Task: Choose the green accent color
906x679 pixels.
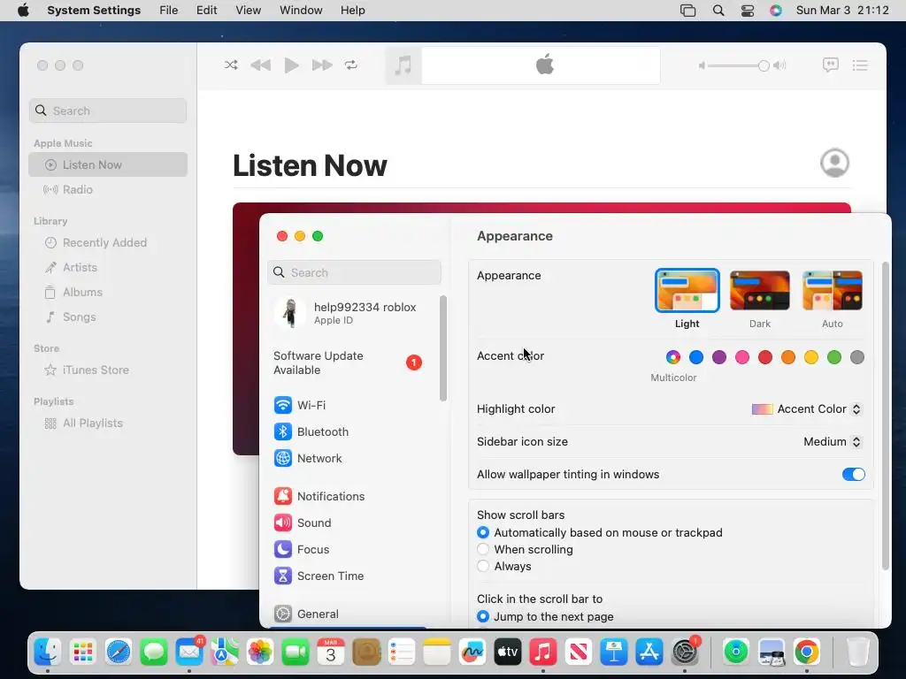Action: point(834,357)
